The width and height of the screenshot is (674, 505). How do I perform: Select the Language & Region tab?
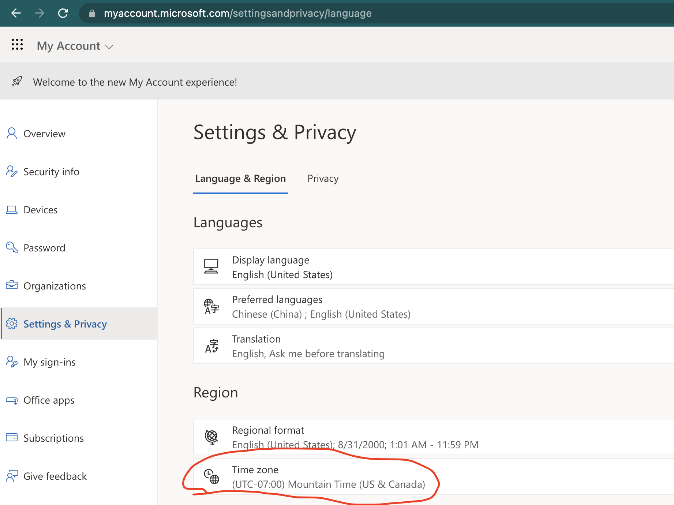tap(240, 179)
